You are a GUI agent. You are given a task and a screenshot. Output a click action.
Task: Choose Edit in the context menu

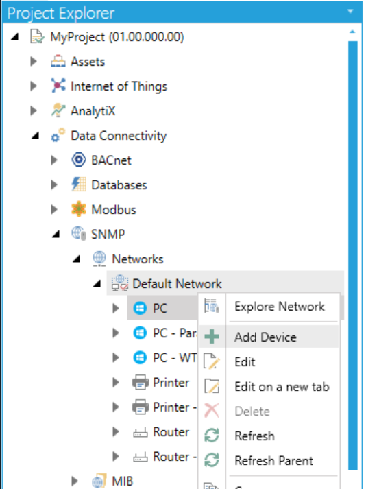[x=245, y=361]
